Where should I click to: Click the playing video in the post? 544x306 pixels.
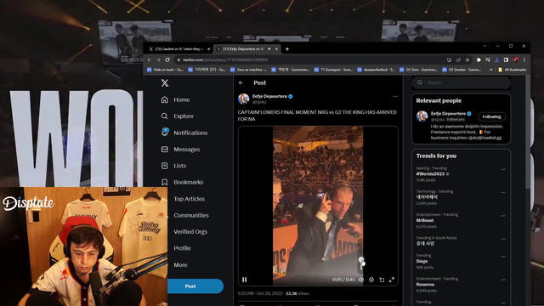coord(318,206)
